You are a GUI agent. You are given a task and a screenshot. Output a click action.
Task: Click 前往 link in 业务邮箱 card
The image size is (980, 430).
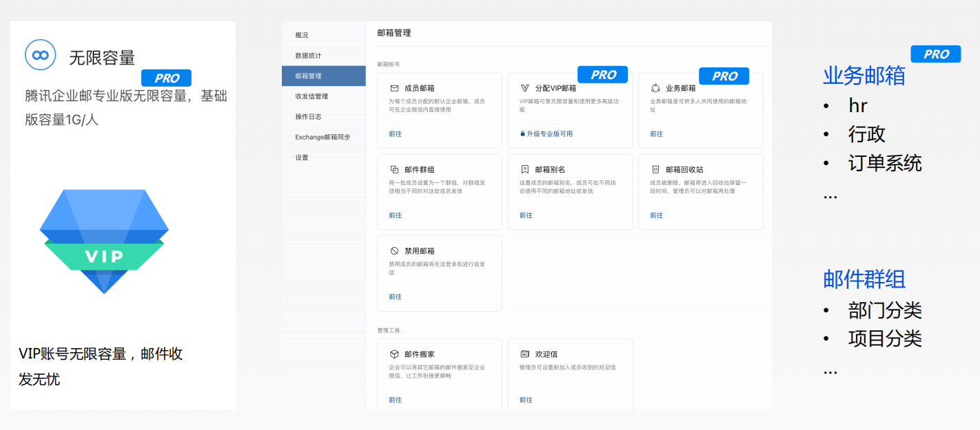click(656, 134)
